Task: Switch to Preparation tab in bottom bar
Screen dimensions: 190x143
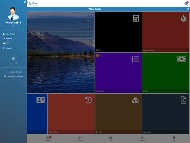Action: [142, 139]
